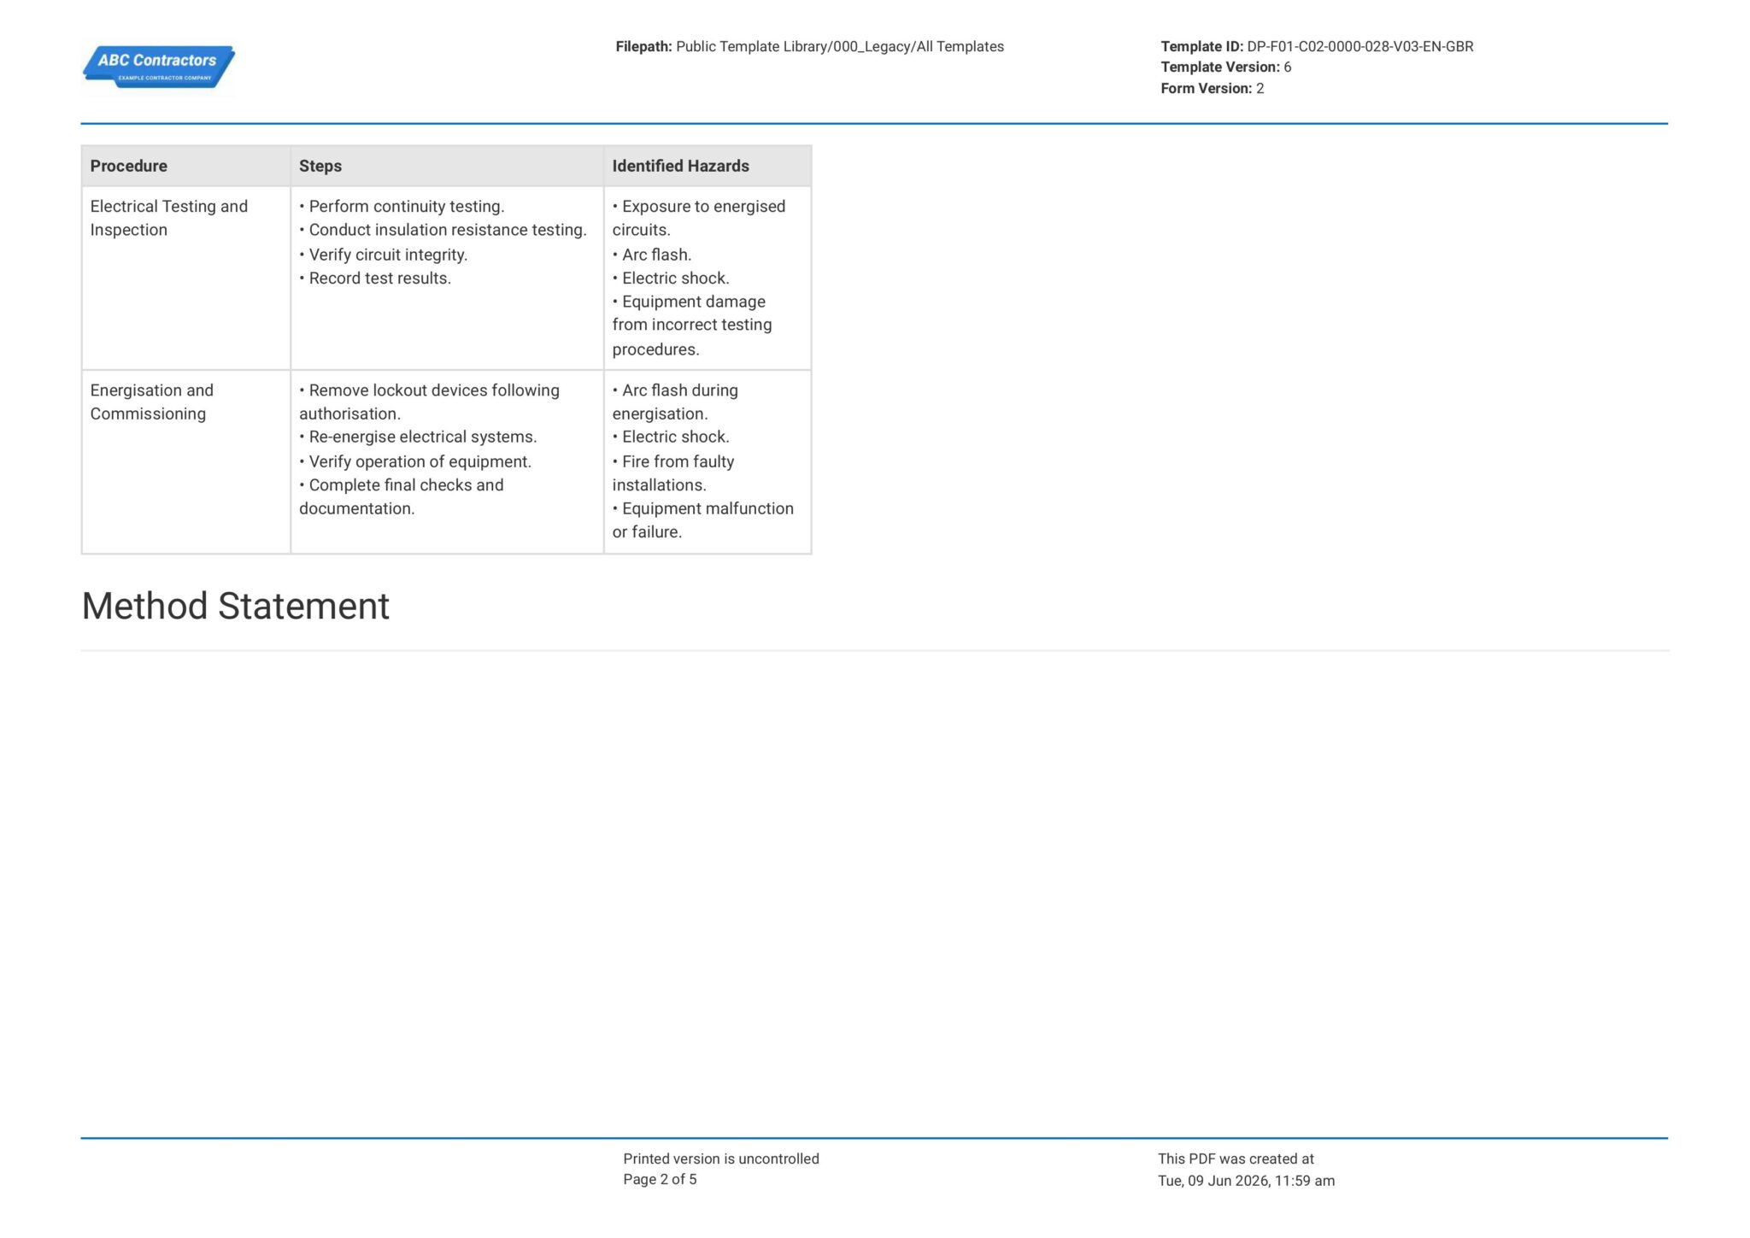
Task: Click Equipment damage from incorrect testing hazard
Action: 692,326
